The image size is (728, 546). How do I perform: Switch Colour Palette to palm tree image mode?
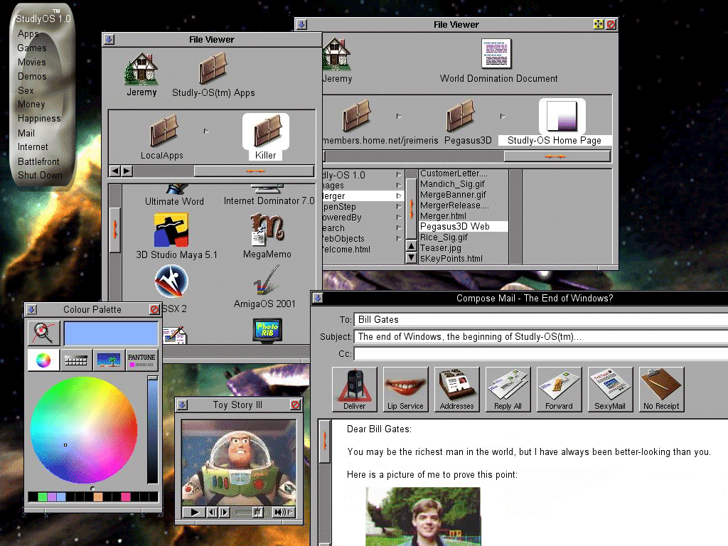(x=109, y=360)
